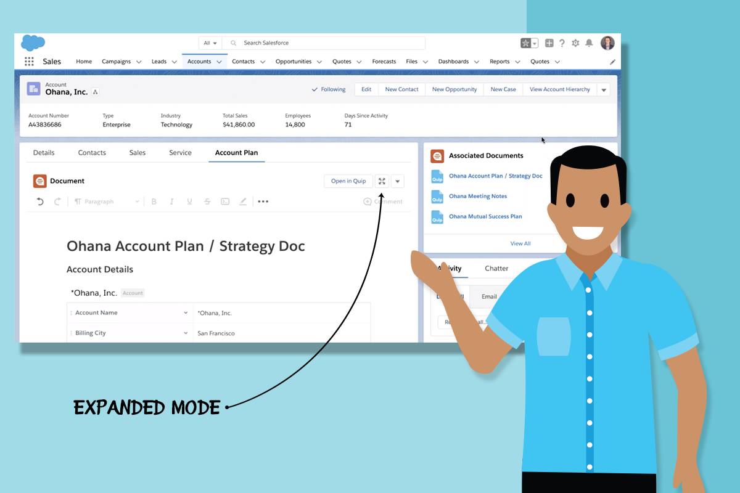Click the New Contact button
Screen dimensions: 740x493
pyautogui.click(x=401, y=89)
